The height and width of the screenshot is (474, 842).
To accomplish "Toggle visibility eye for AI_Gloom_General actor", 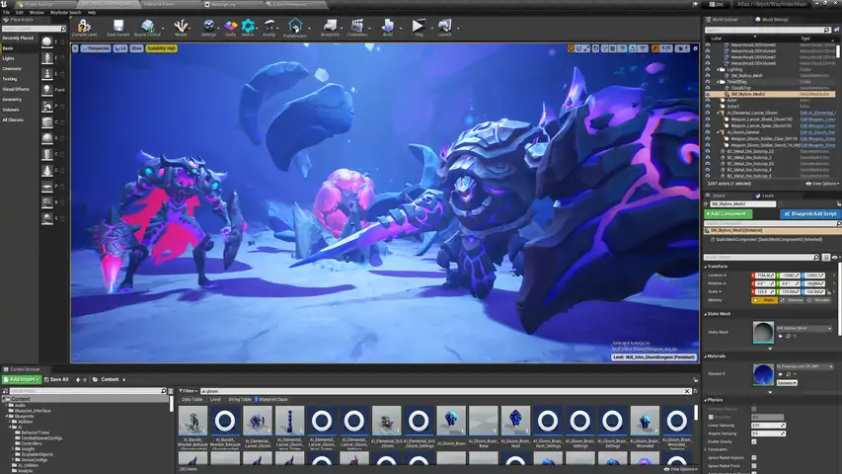I will click(x=708, y=131).
